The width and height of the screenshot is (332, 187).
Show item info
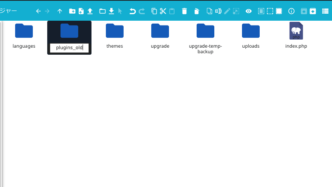click(291, 11)
